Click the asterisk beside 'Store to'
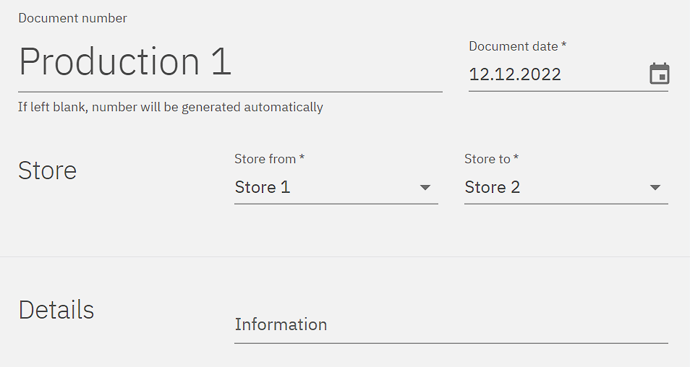This screenshot has width=690, height=367. [516, 158]
